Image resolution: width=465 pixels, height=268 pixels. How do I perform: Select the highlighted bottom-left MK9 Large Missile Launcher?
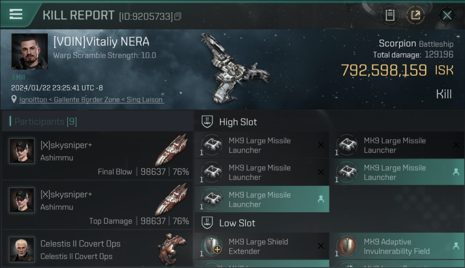pyautogui.click(x=262, y=199)
